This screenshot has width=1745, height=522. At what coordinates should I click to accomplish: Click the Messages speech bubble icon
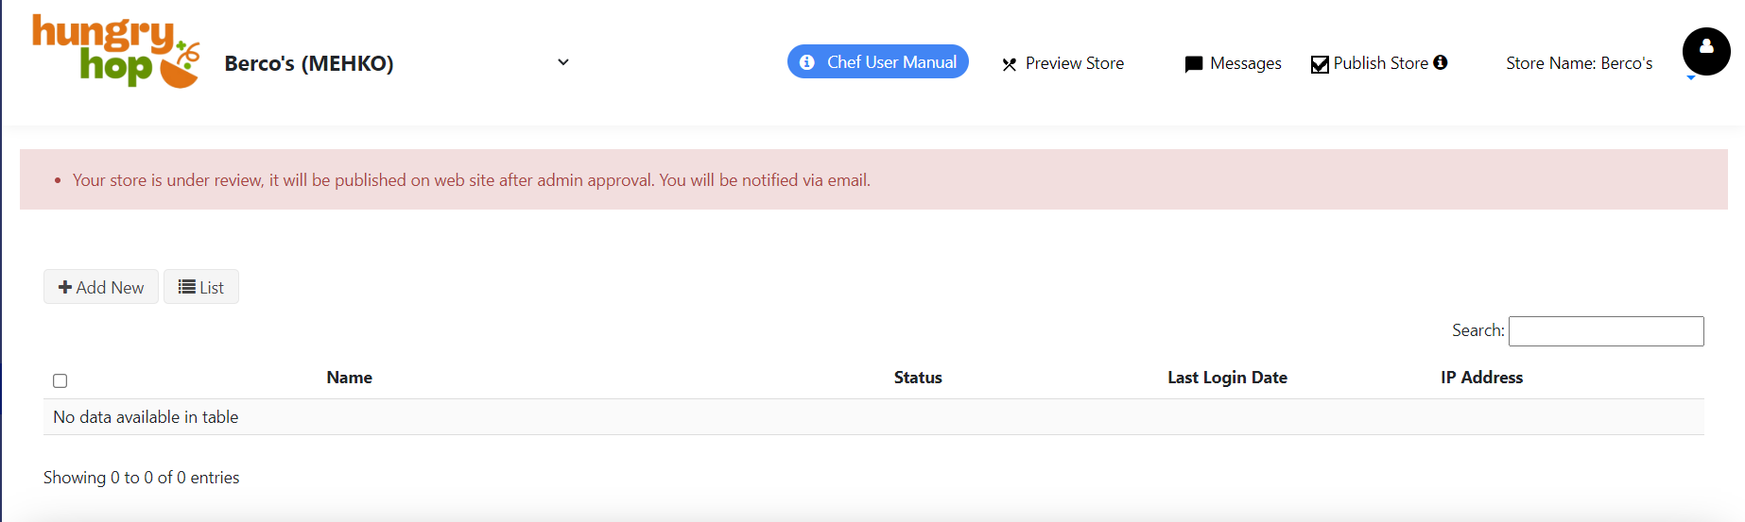pos(1194,64)
